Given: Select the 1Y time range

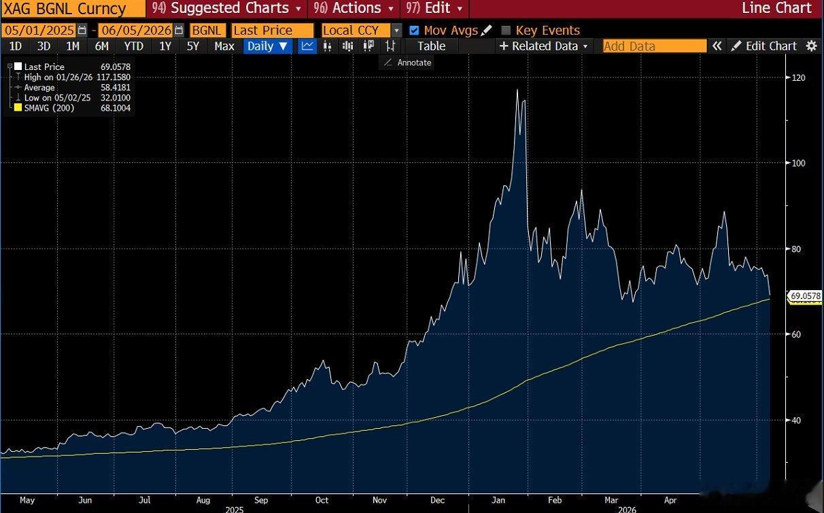Looking at the screenshot, I should (x=165, y=46).
